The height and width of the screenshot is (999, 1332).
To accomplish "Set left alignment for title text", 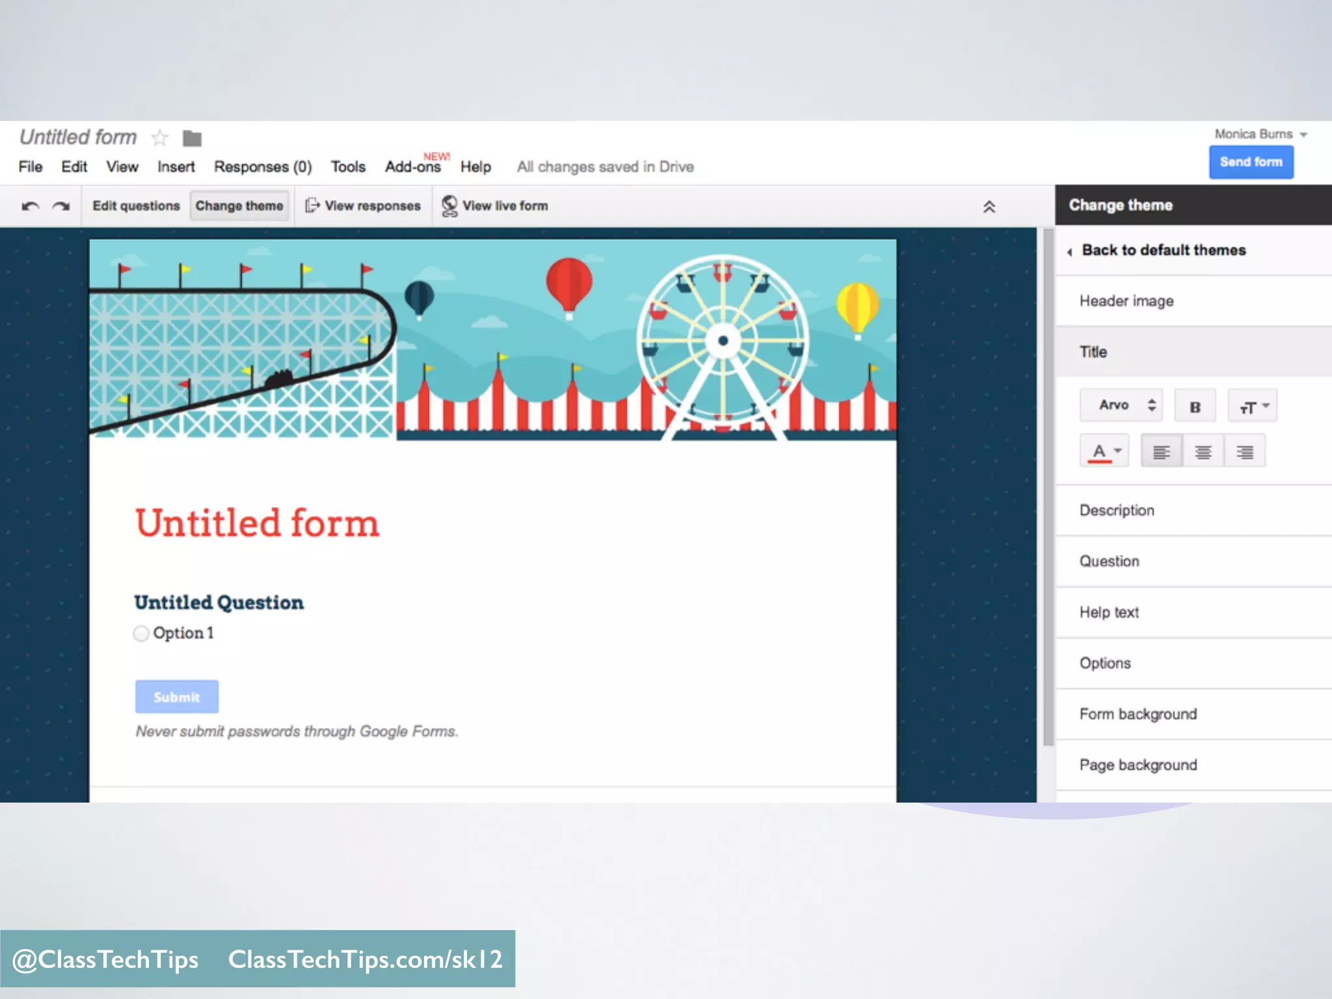I will point(1162,451).
